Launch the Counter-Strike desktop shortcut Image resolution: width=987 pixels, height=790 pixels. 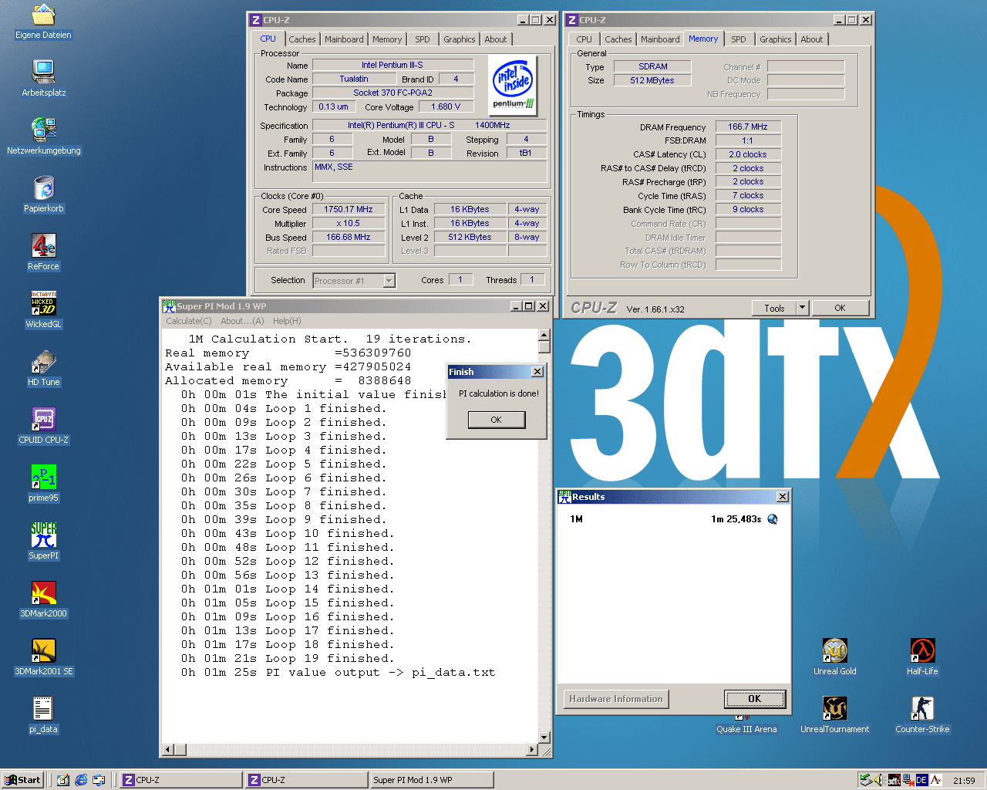922,714
